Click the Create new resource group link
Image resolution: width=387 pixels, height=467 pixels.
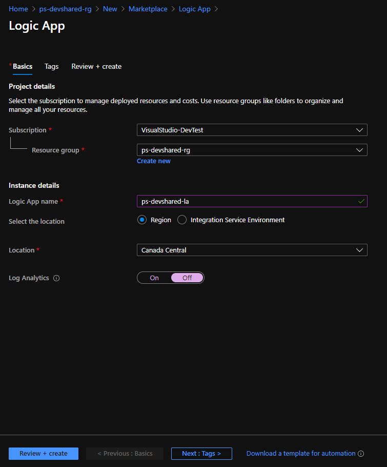[153, 161]
